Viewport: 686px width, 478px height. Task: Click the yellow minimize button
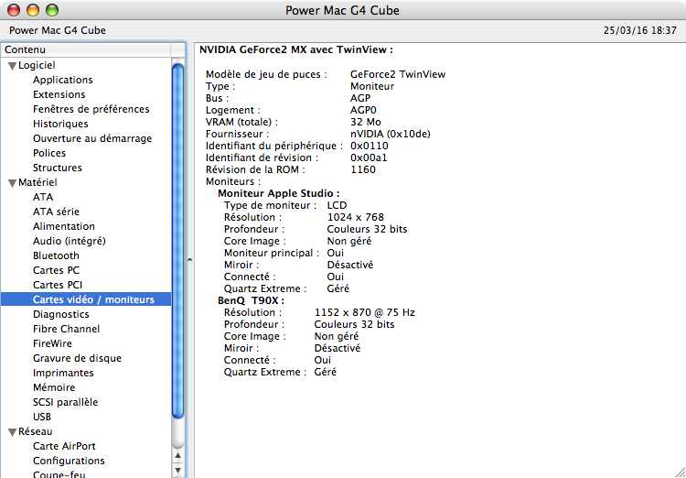33,10
